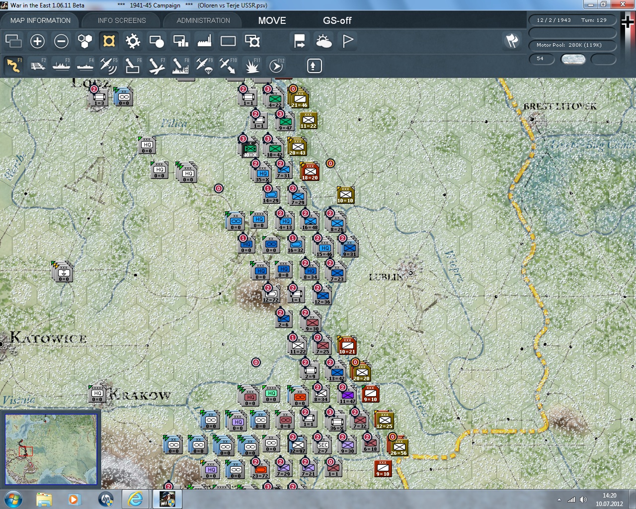636x509 pixels.
Task: Click the pennant flag icon
Action: pos(348,41)
